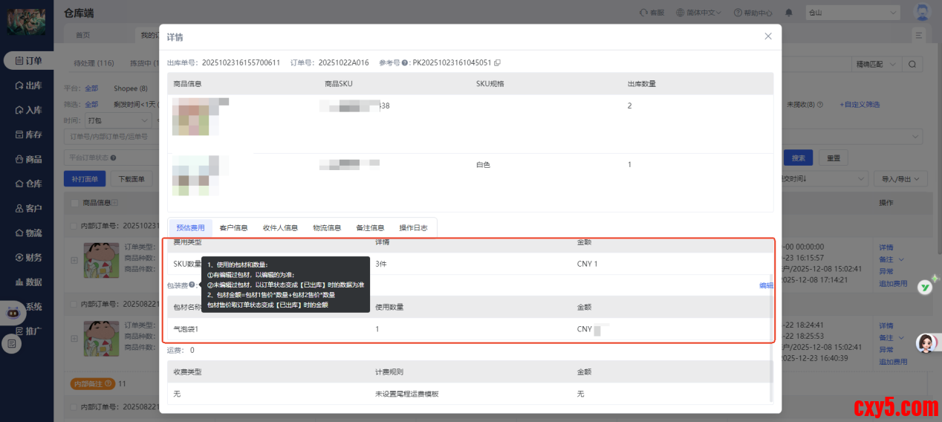Open the notification bell
Screen dimensions: 942x422
pos(789,13)
